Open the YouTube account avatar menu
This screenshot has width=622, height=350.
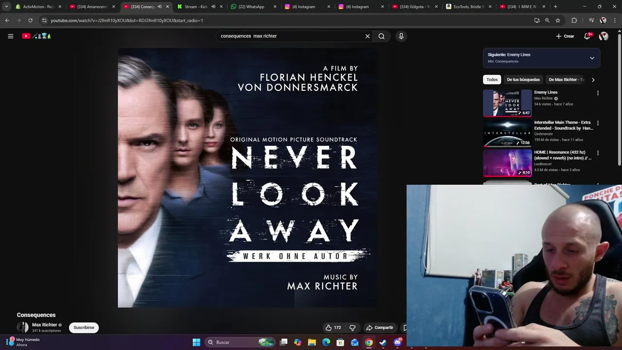[x=604, y=36]
